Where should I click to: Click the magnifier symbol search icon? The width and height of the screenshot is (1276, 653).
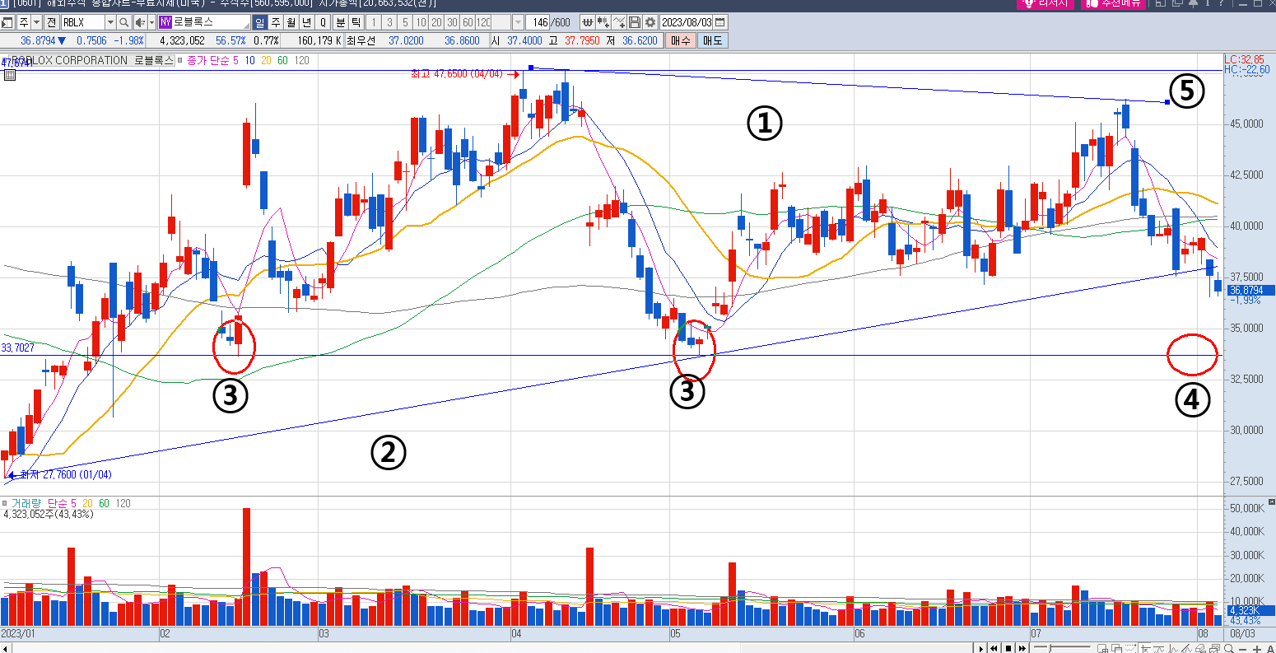click(124, 22)
